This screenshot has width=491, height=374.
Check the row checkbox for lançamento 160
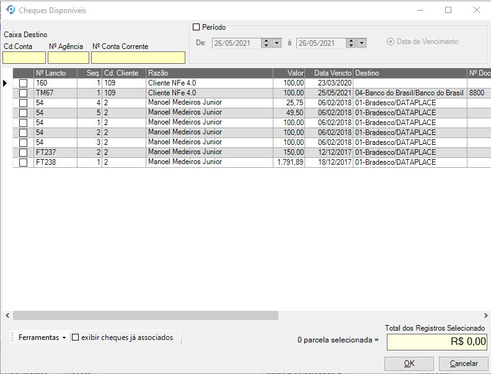point(24,83)
